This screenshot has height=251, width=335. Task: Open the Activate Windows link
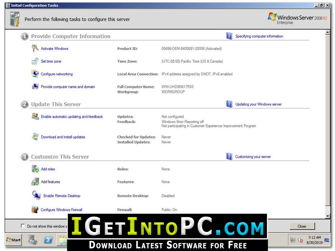coord(55,48)
